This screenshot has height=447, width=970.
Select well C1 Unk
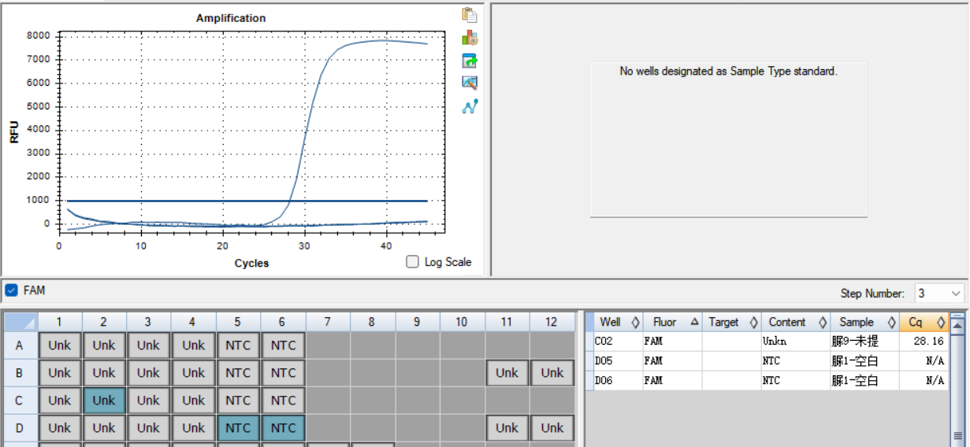(59, 401)
